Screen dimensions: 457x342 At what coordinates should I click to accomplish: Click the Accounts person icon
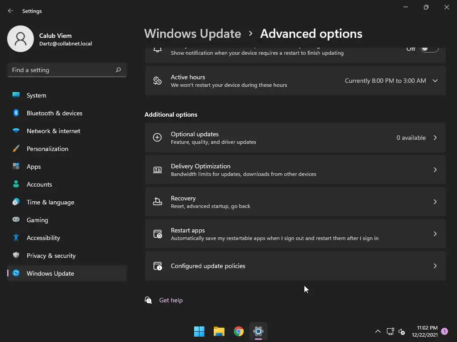16,184
